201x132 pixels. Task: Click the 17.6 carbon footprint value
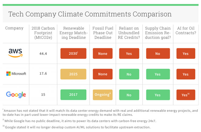43,73
